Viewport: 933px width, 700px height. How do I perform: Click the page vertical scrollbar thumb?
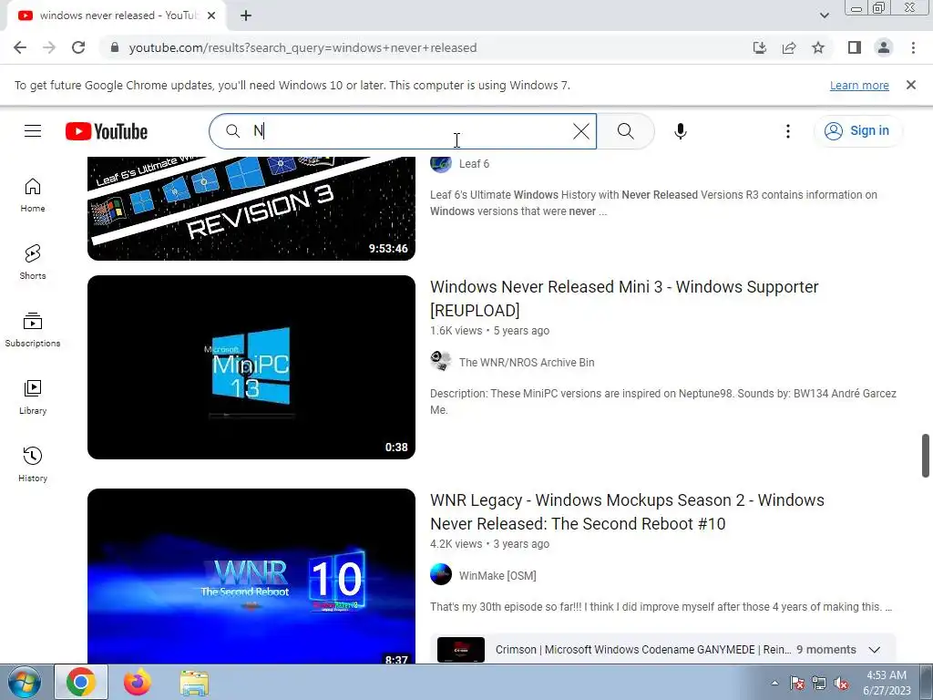926,456
